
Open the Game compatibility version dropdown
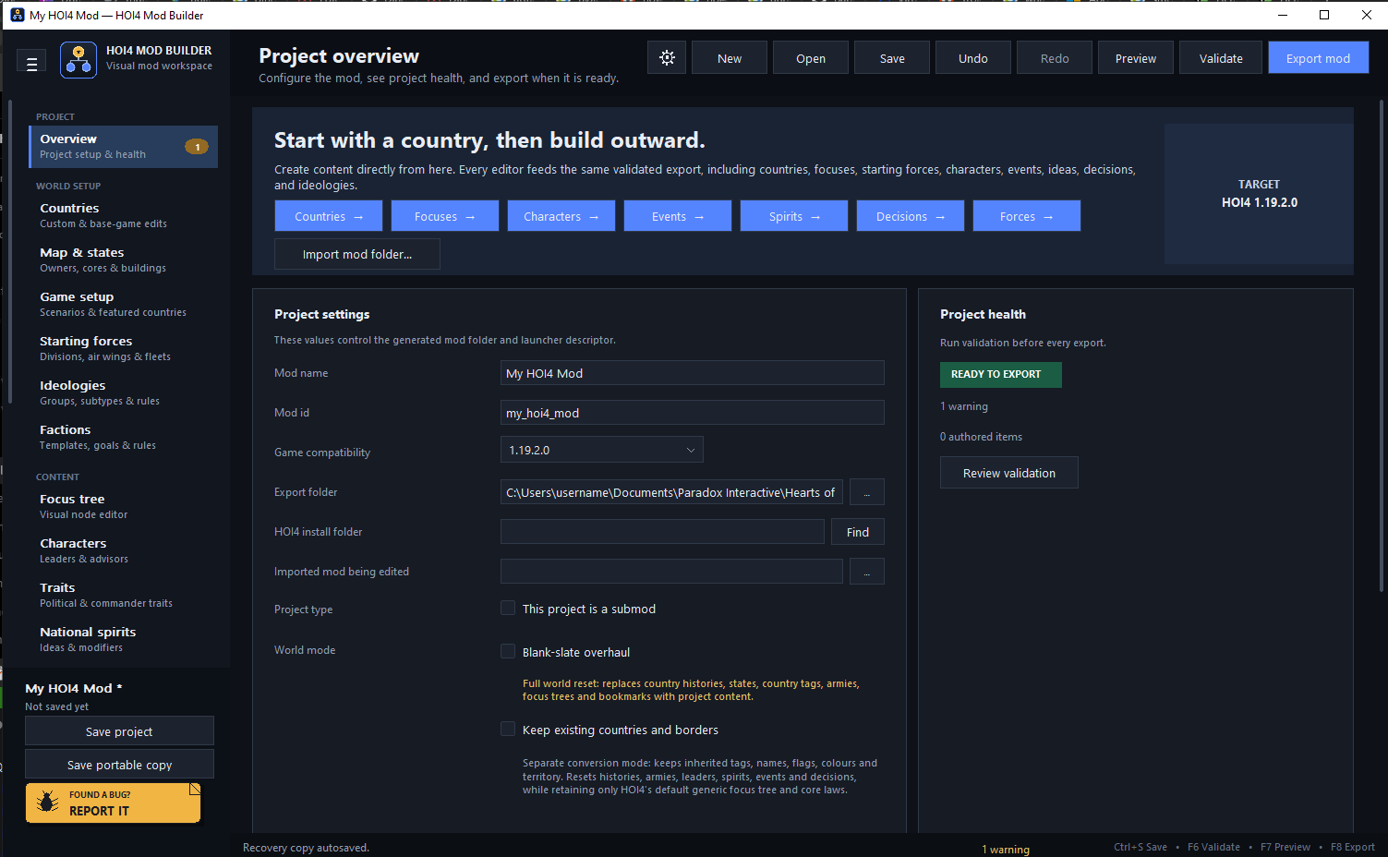click(x=601, y=450)
